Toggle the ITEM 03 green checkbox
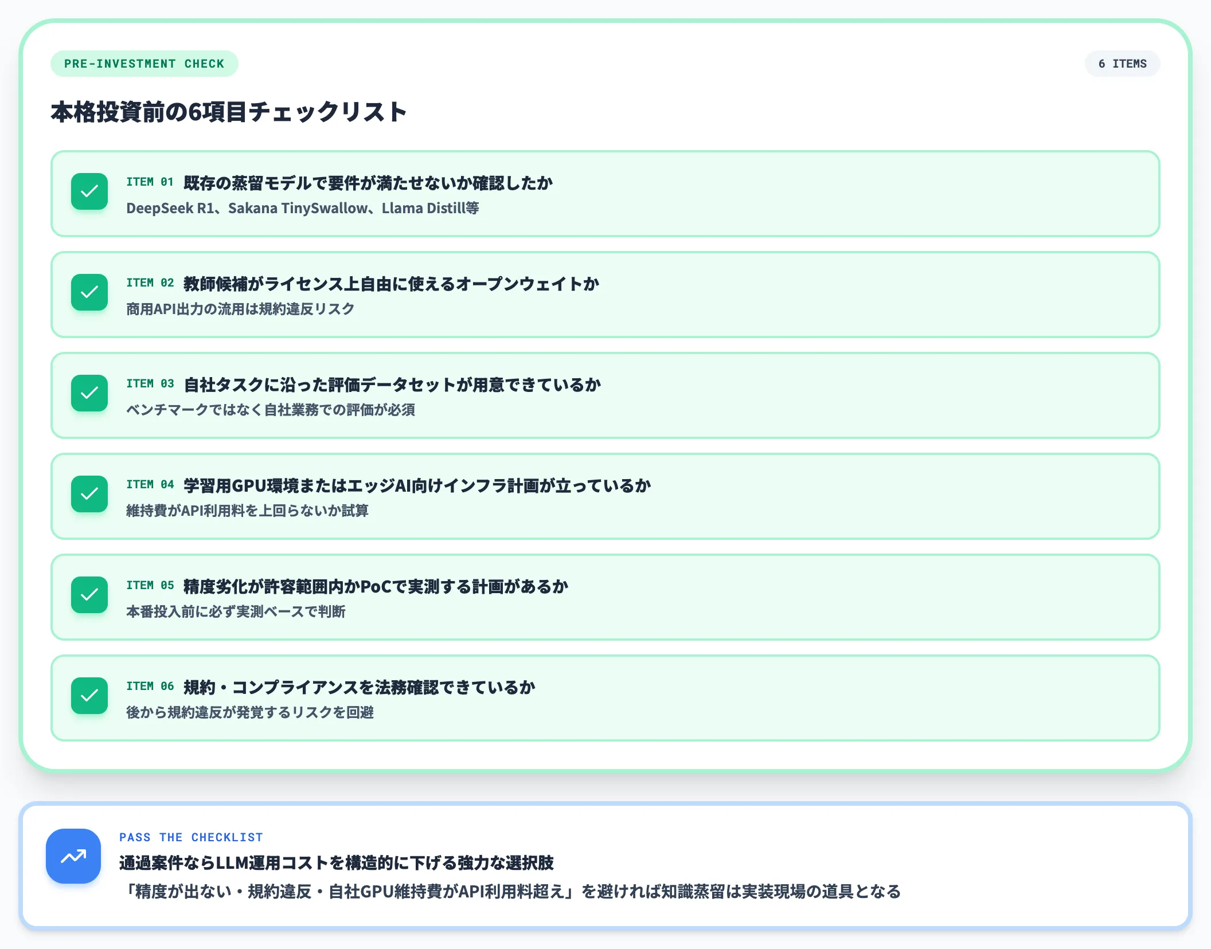Viewport: 1211px width, 949px height. (89, 393)
